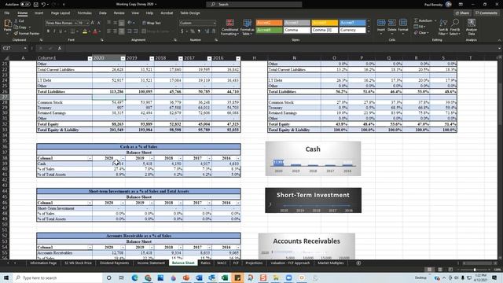Click the percent style icon
The image size is (503, 283).
click(x=192, y=31)
